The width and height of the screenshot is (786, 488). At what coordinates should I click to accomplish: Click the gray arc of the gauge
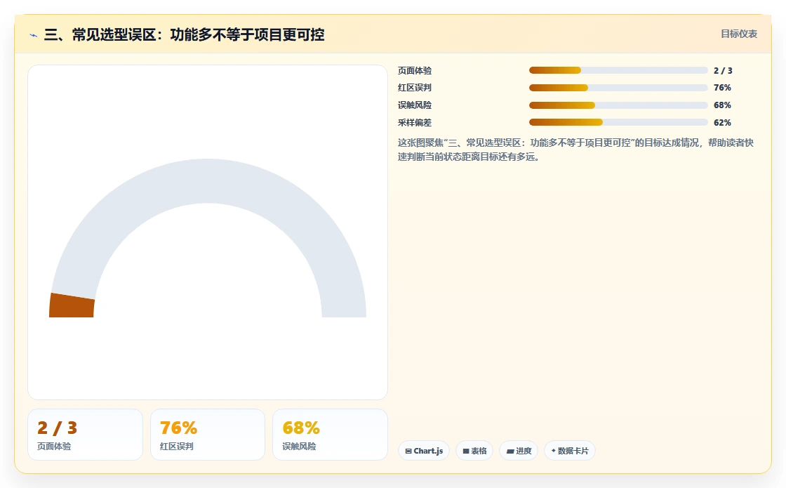click(x=208, y=181)
